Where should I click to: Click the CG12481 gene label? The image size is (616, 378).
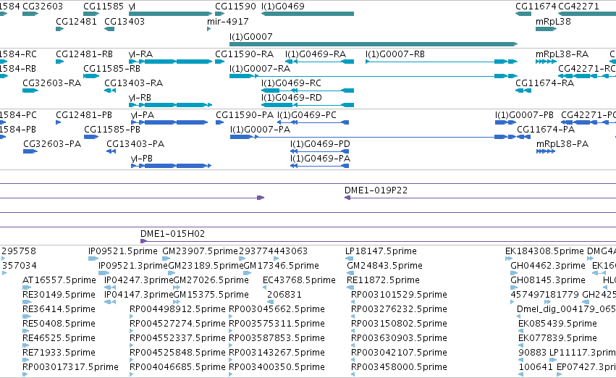pyautogui.click(x=76, y=21)
